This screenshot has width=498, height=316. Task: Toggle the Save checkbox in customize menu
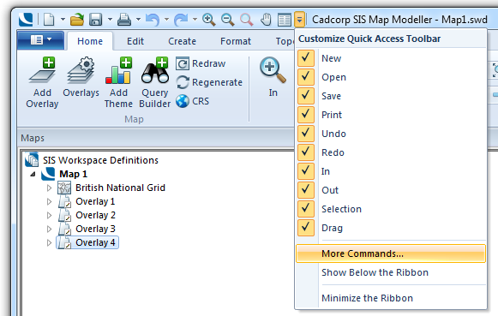pos(306,96)
